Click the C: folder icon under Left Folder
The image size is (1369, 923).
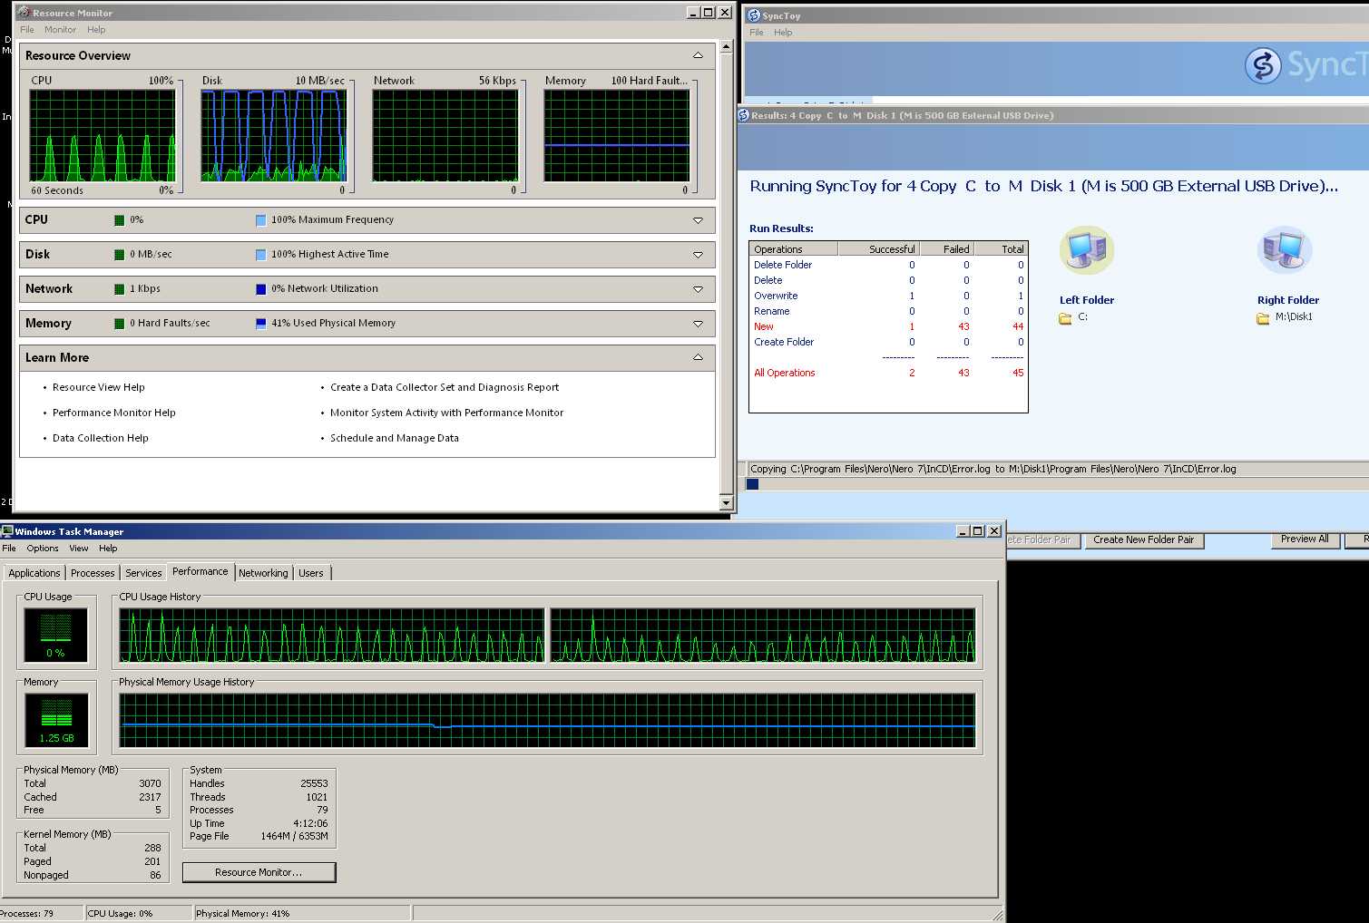click(1065, 318)
